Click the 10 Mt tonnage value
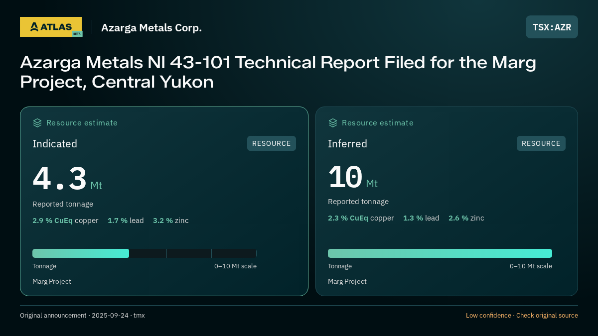The image size is (598, 336). tap(353, 177)
